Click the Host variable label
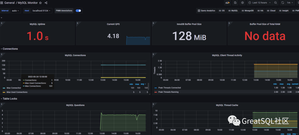299x135 pixels. [27, 11]
